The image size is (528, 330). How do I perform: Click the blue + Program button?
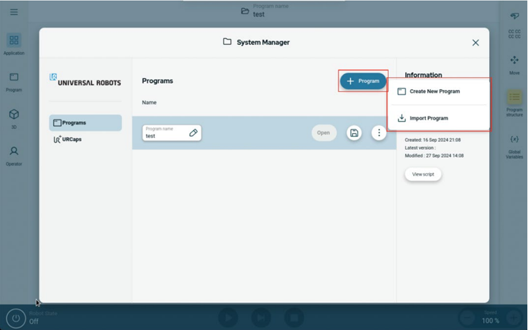pos(363,81)
